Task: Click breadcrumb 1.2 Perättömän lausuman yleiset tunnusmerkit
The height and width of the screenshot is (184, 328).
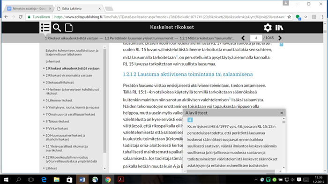Action: click(x=139, y=38)
